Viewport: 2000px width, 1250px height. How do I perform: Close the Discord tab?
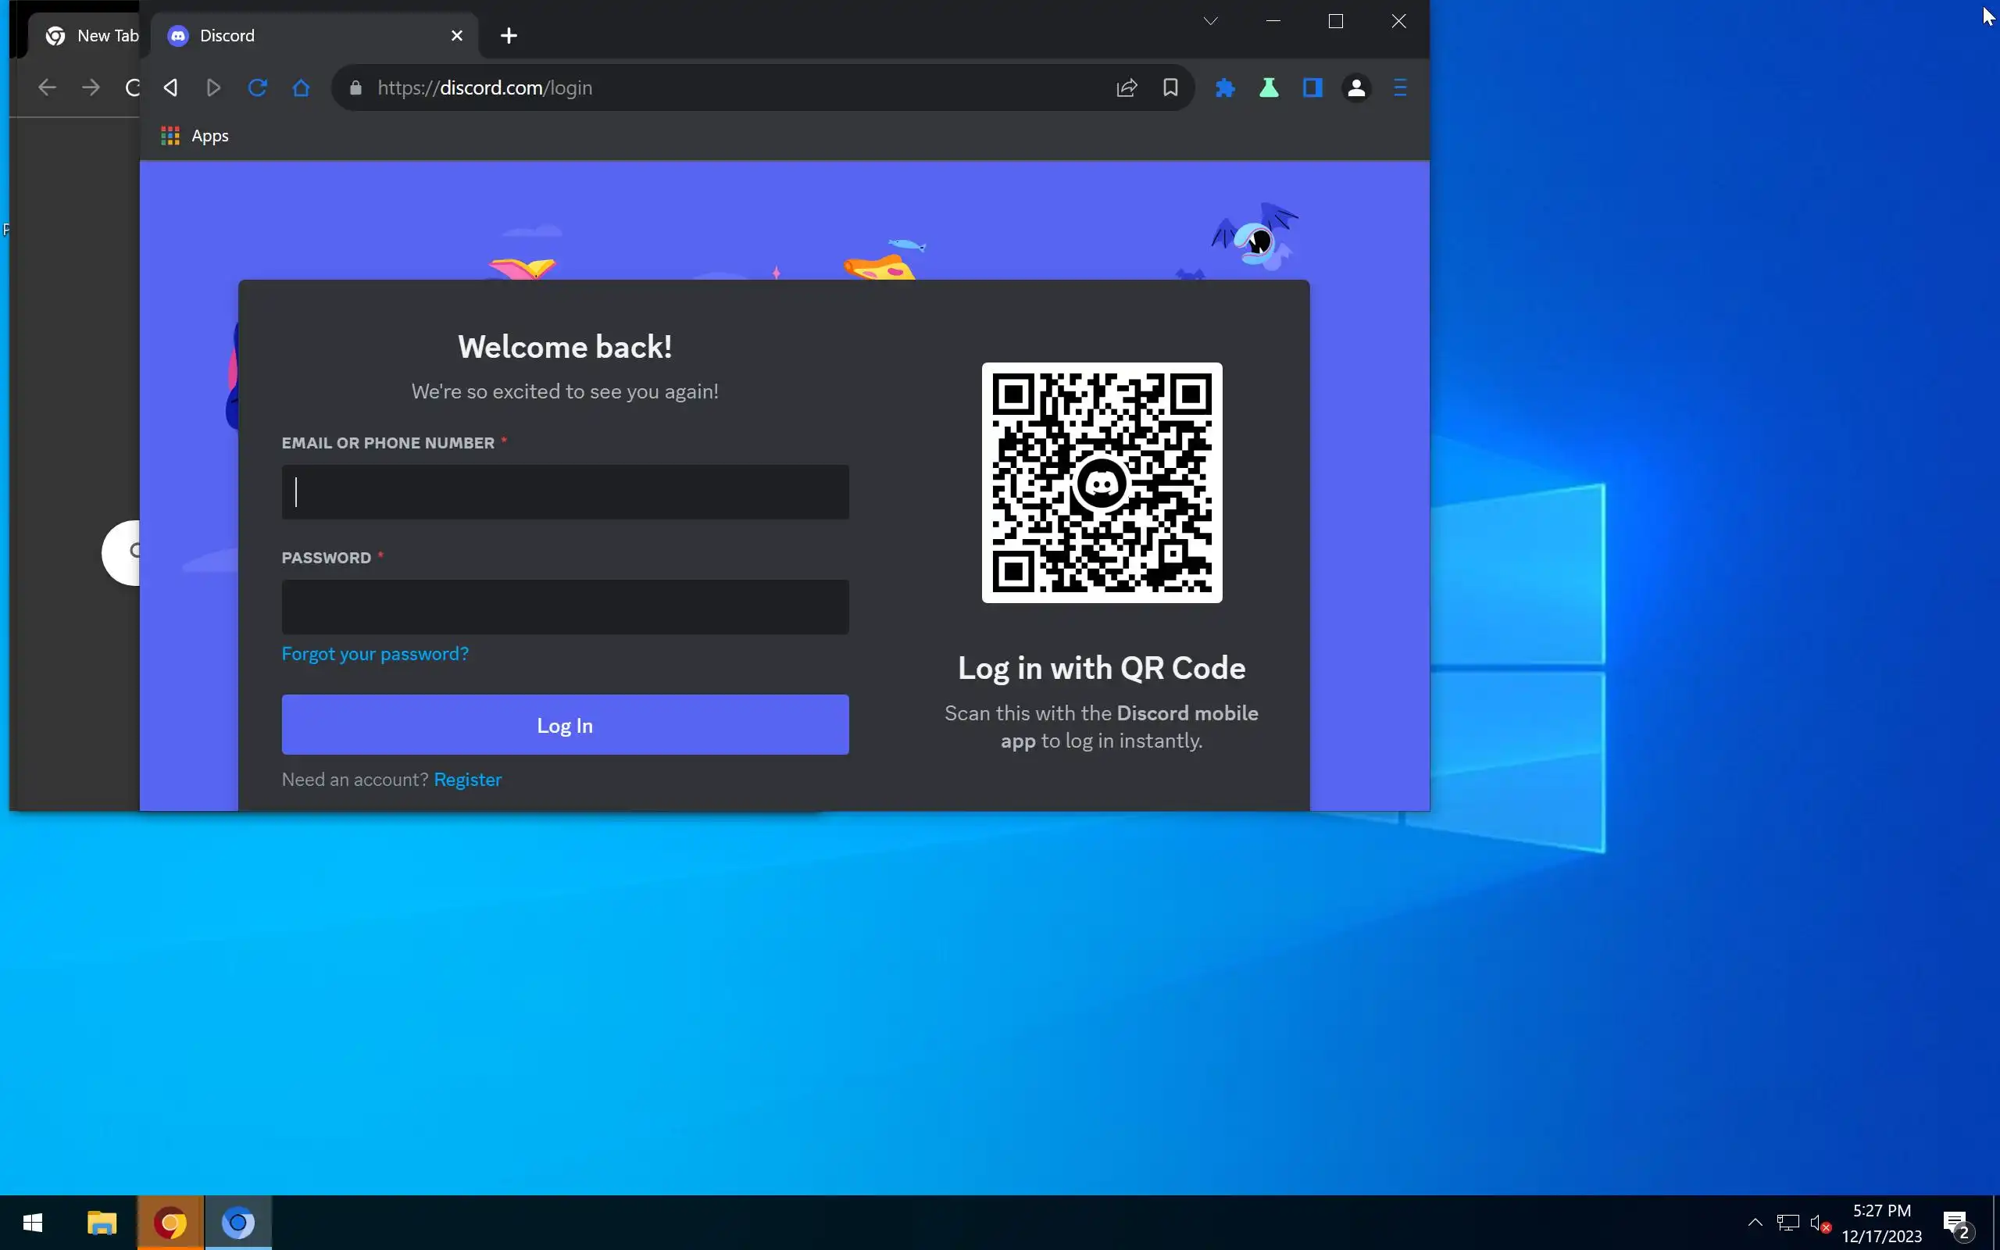click(457, 36)
